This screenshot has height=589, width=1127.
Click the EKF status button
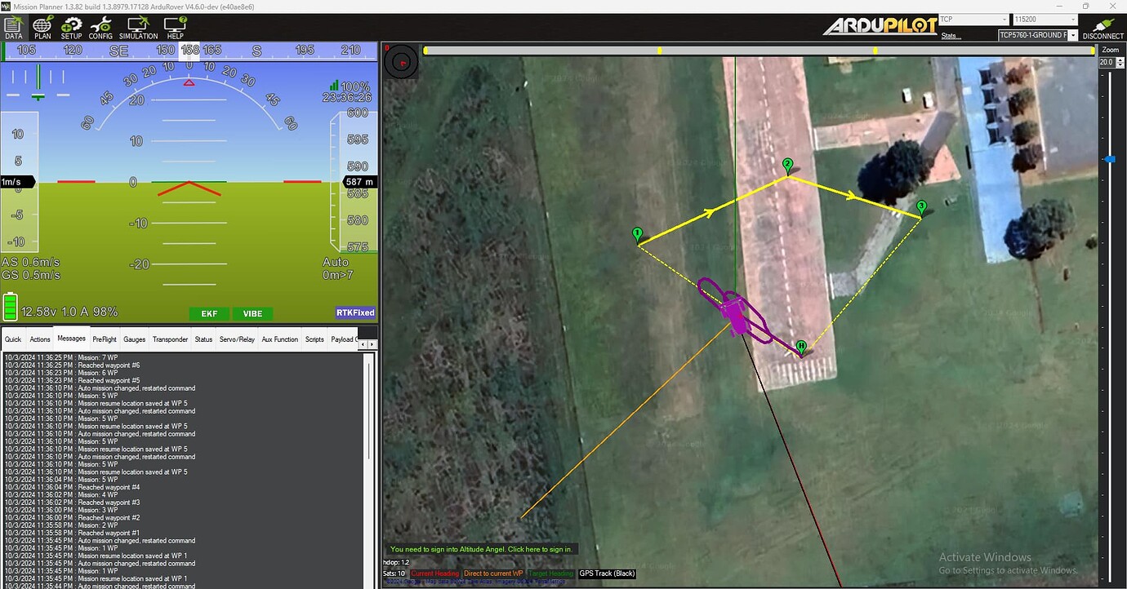point(209,314)
